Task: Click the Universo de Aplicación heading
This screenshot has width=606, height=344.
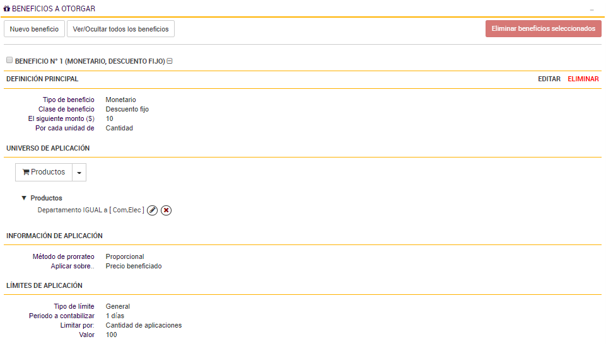Action: click(x=48, y=148)
